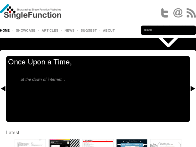Go to next slide arrow
Screen dimensions: 196x147
(x=192, y=88)
